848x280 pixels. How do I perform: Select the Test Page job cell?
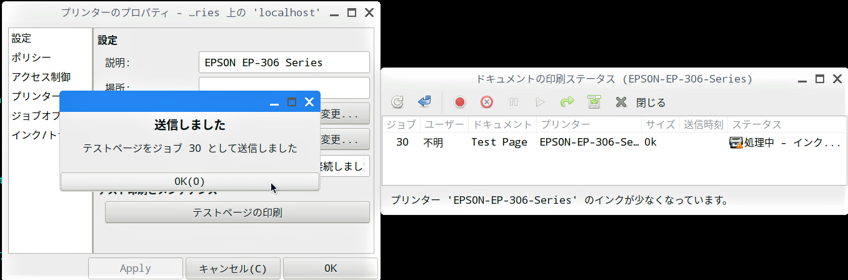tap(499, 142)
